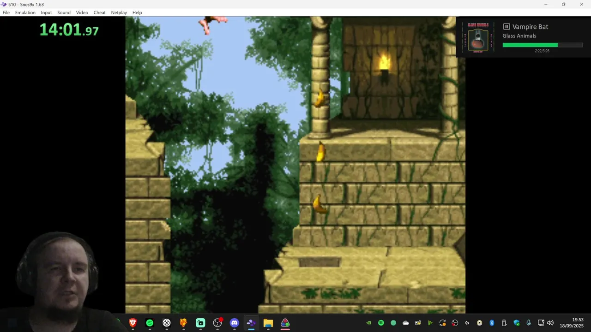591x332 pixels.
Task: Click the disc drive tray icon
Action: tap(479, 323)
